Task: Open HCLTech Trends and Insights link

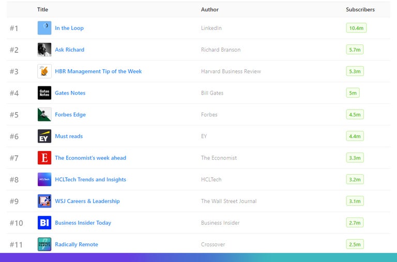Action: [x=90, y=179]
